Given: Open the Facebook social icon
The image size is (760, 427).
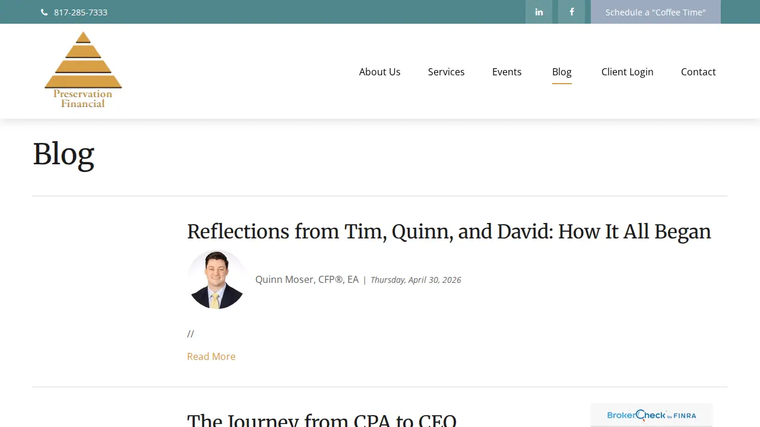Looking at the screenshot, I should click(571, 12).
